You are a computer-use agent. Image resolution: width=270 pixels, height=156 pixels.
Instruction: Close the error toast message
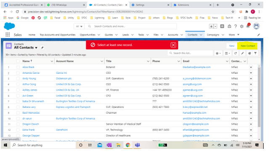pyautogui.click(x=173, y=45)
